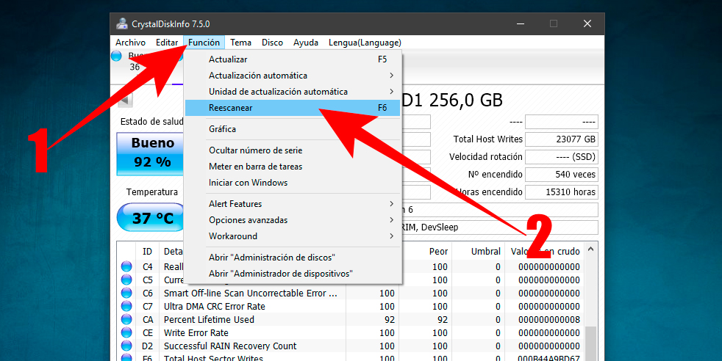Close the open Función menu
This screenshot has width=722, height=361.
[204, 43]
